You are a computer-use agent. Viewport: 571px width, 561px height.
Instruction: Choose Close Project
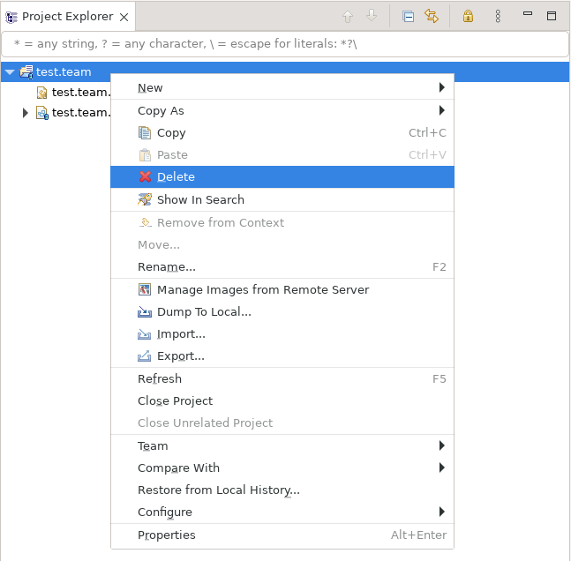pyautogui.click(x=282, y=401)
